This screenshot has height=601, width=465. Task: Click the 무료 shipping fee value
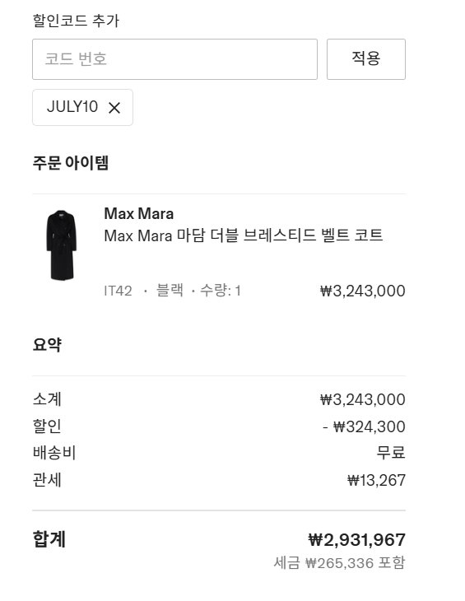click(391, 453)
